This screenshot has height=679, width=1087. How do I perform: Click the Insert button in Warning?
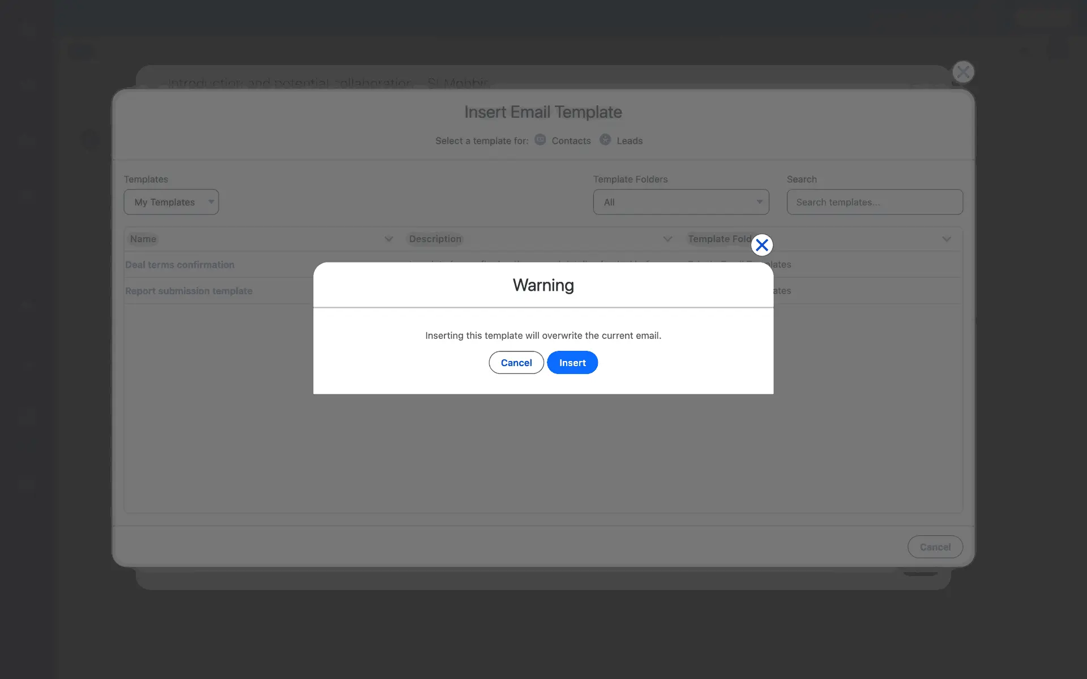pyautogui.click(x=572, y=363)
